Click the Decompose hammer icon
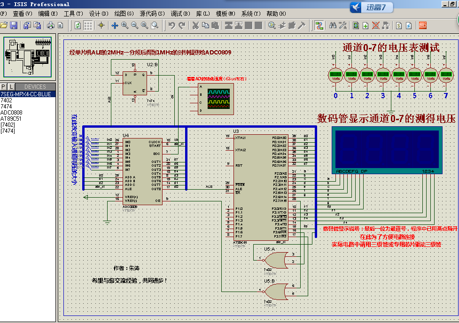Screen dimensions: 459x323 point(302,25)
